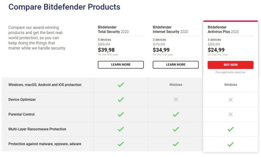Click Internet Security checkmark for Ransomware Protection
The width and height of the screenshot is (261, 157).
(x=176, y=129)
